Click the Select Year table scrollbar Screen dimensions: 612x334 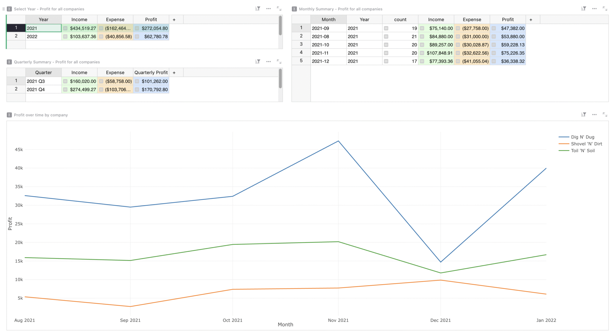(x=280, y=26)
